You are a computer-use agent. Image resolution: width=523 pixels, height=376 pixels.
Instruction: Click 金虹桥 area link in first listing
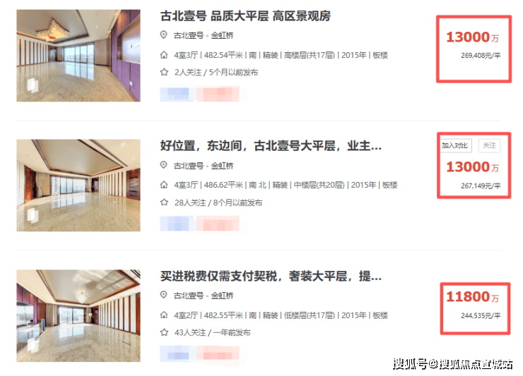(x=222, y=35)
